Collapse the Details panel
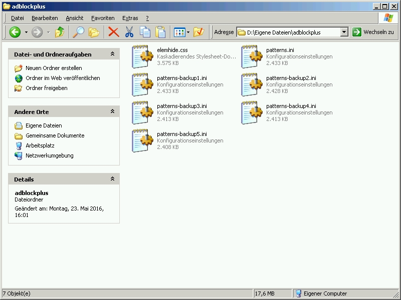The height and width of the screenshot is (300, 401). point(112,179)
